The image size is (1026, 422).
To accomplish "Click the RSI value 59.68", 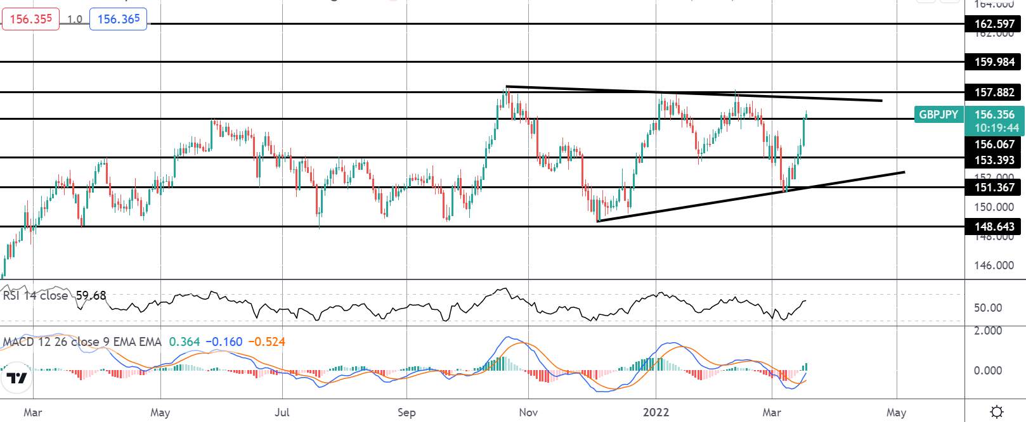I will (x=91, y=295).
